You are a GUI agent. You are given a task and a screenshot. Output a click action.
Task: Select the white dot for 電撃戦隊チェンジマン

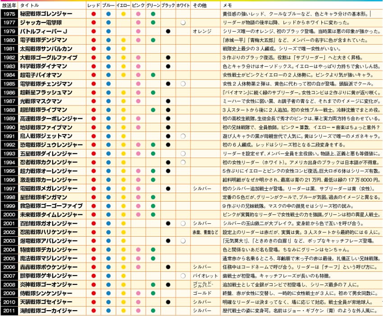(x=183, y=84)
